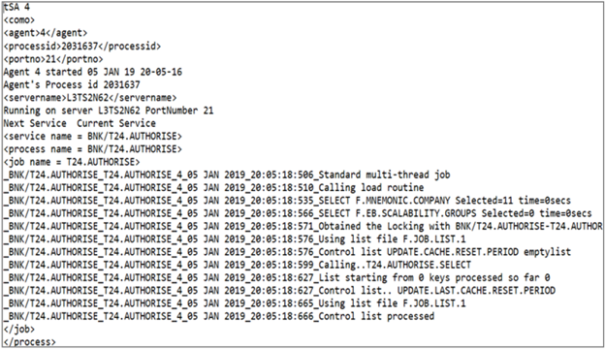Click 'SELECT F.MNEMONIC.COMPANY Selected=11' log entry
Image resolution: width=605 pixels, height=349 pixels.
pyautogui.click(x=287, y=200)
